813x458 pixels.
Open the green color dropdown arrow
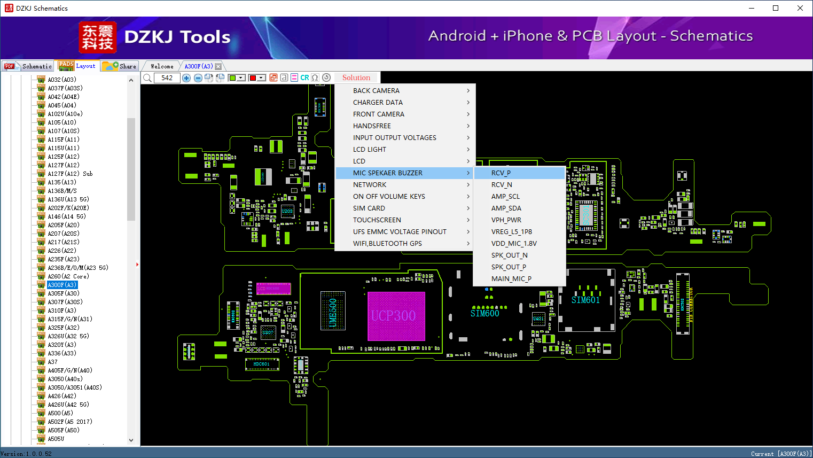click(241, 78)
